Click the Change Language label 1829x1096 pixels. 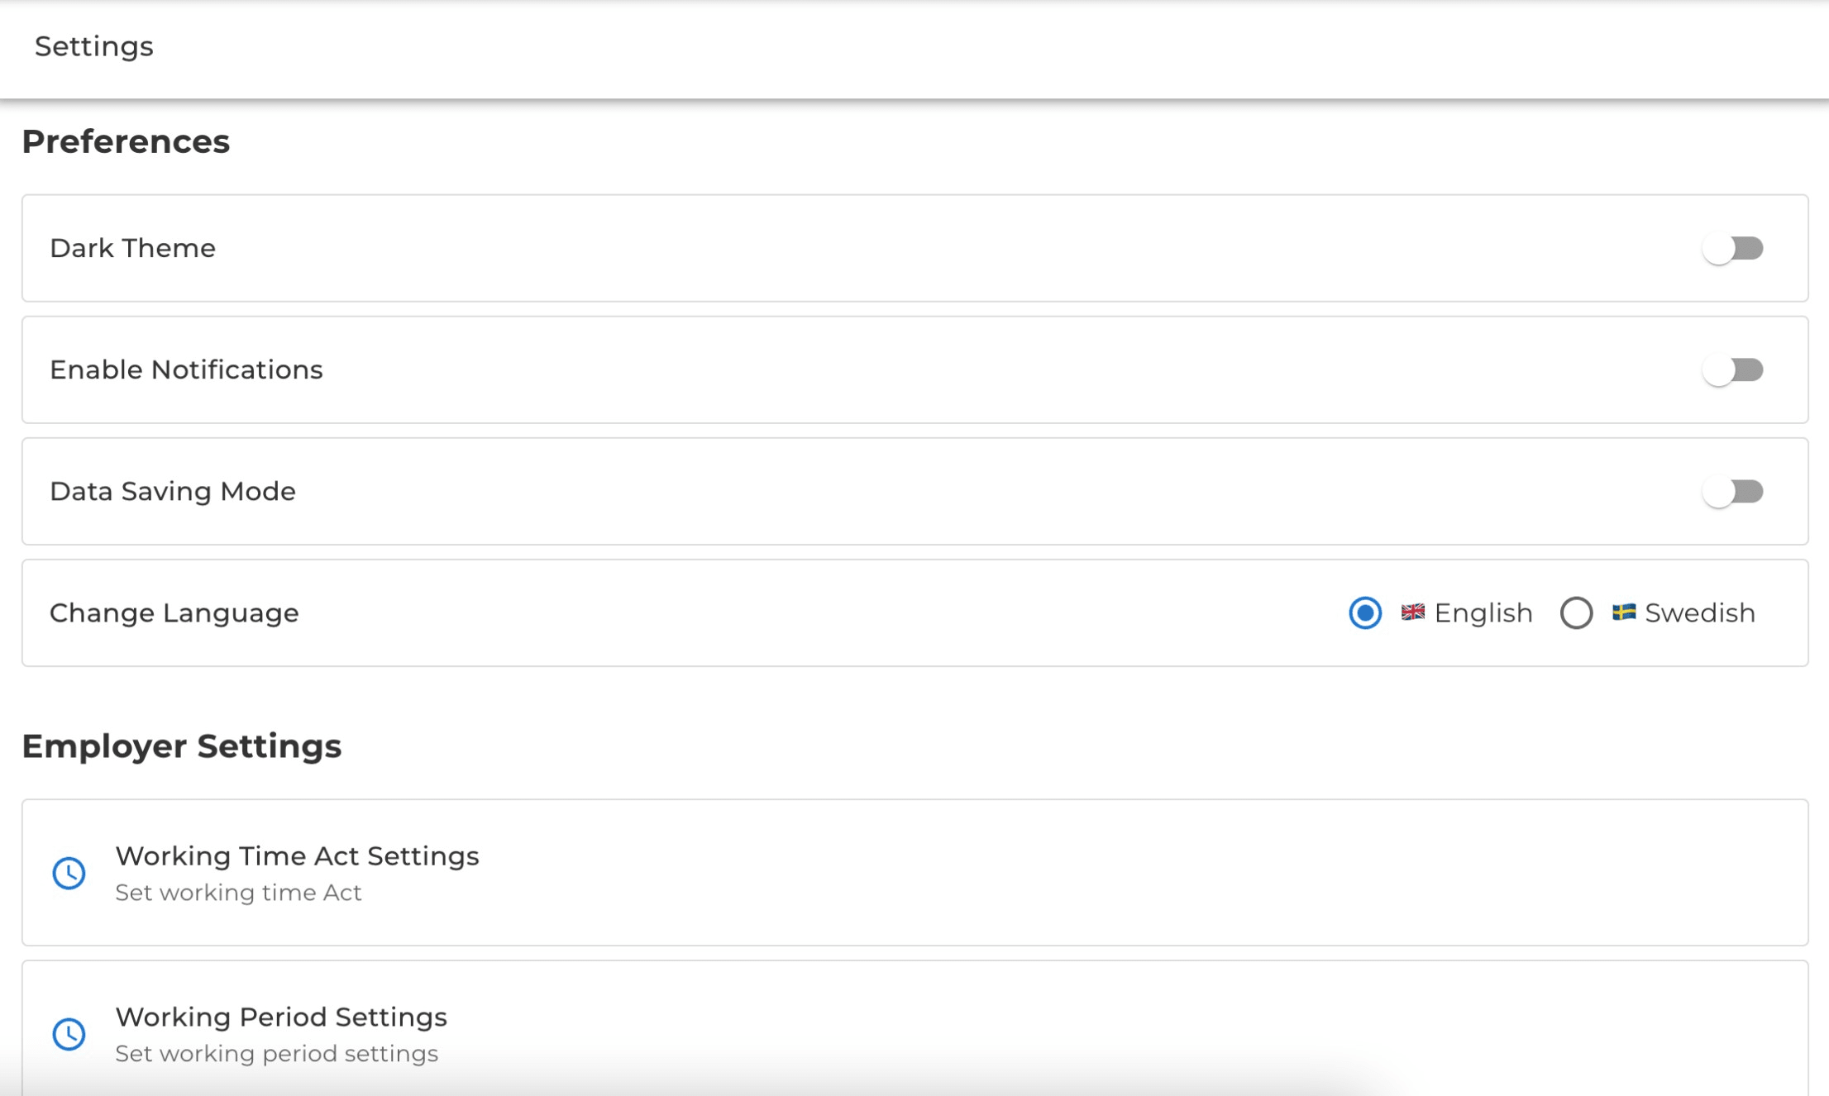174,612
